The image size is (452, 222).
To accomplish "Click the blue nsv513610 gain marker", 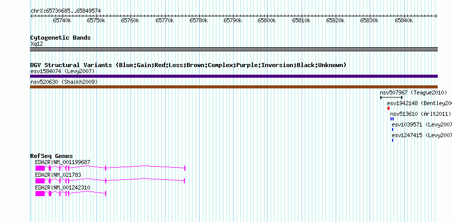I will coord(392,119).
